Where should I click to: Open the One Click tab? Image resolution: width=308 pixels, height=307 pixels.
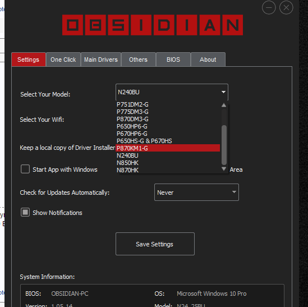[x=63, y=59]
